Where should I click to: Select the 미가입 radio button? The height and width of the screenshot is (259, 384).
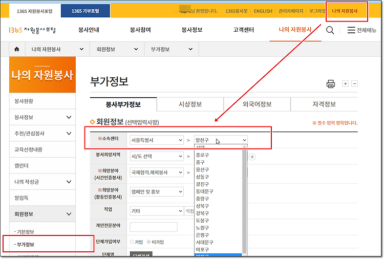tap(148, 242)
